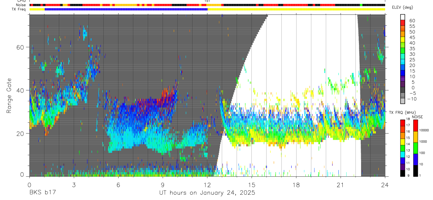Select the red top segment of TX FRQ colorbar

[x=403, y=123]
